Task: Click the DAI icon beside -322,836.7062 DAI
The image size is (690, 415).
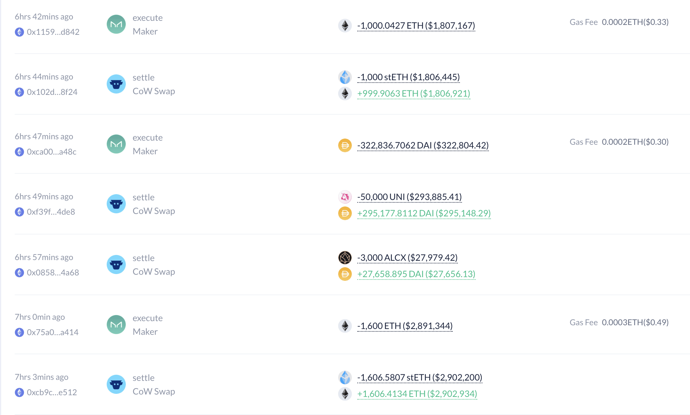Action: (x=345, y=145)
